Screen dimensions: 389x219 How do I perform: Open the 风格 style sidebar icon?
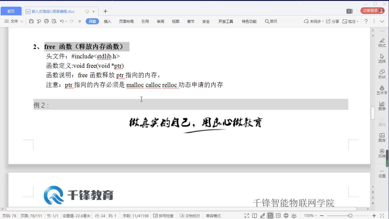point(382,153)
